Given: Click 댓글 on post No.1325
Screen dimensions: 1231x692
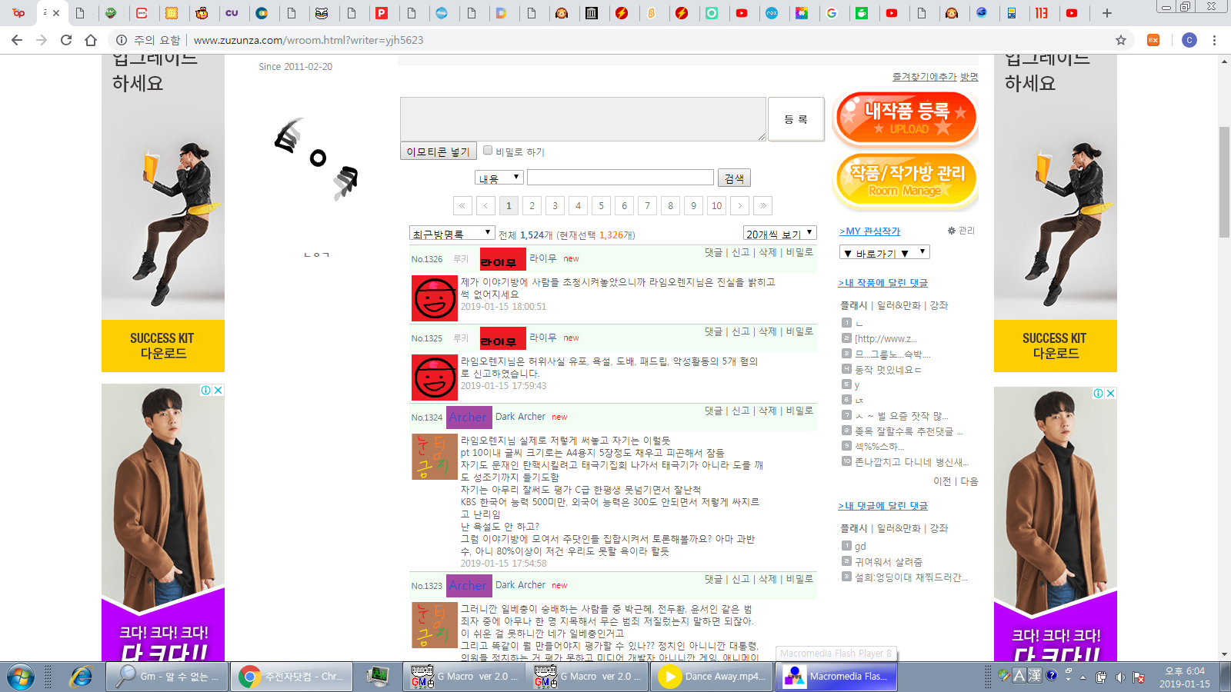Looking at the screenshot, I should 713,331.
